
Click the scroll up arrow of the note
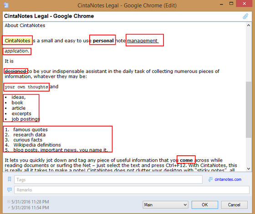[x=249, y=25]
